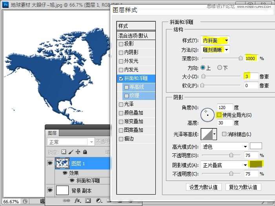
Task: Select 下 direction radio button
Action: (x=220, y=67)
